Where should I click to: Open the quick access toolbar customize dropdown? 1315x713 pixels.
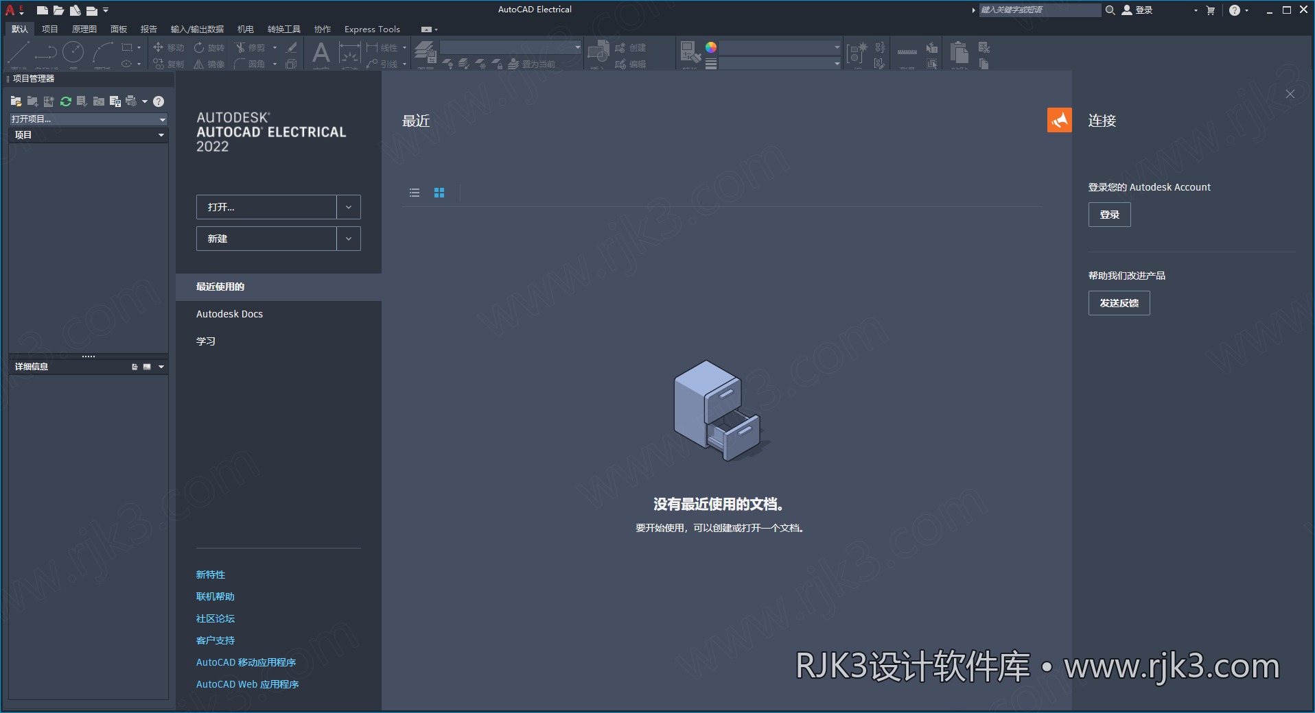pyautogui.click(x=106, y=10)
